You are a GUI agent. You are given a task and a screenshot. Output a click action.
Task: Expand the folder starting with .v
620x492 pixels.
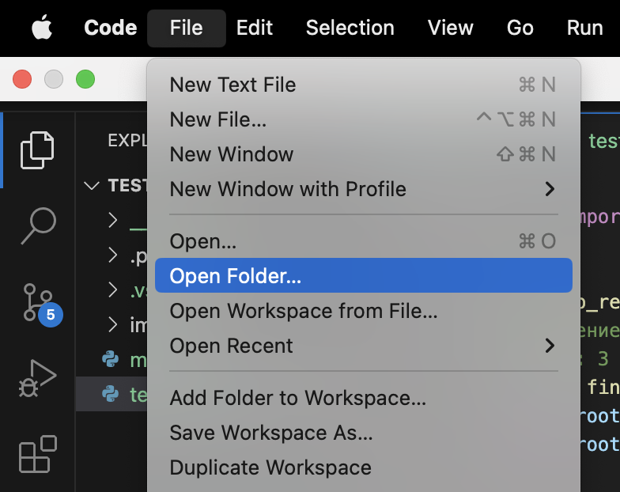[112, 290]
